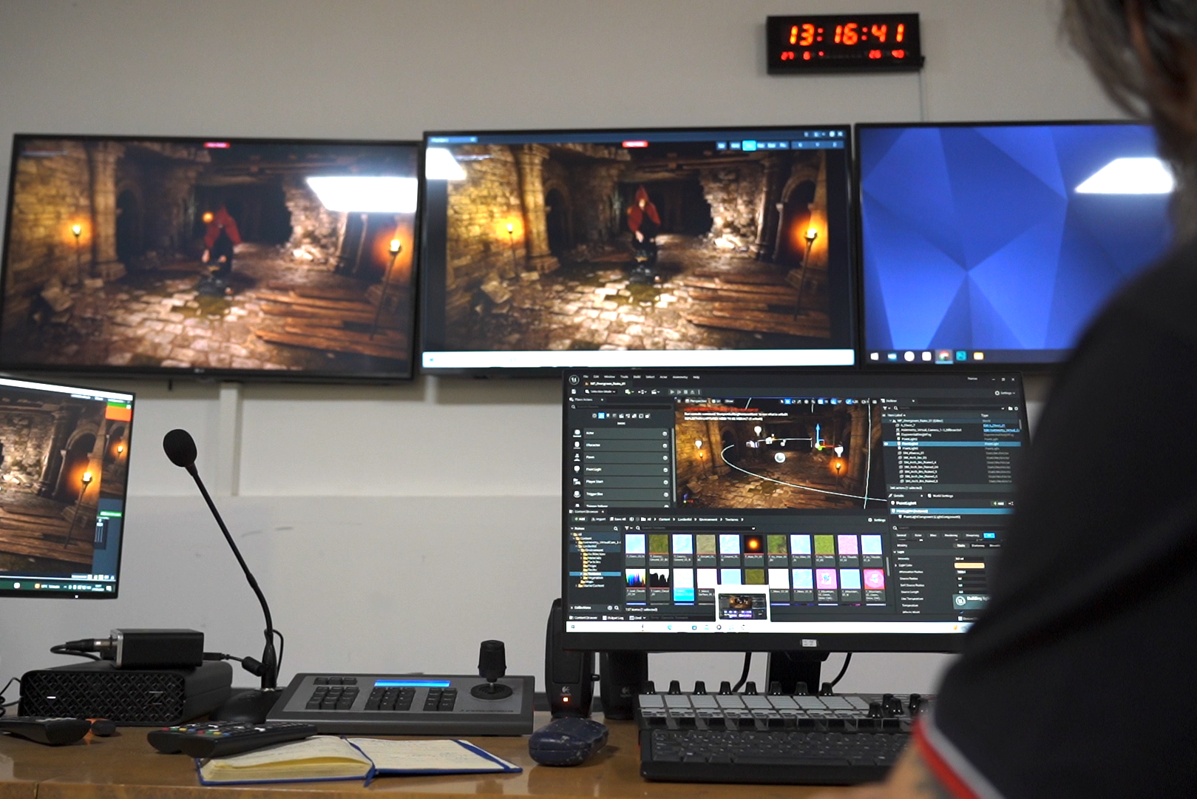This screenshot has height=799, width=1197.
Task: Click the yellow folder icon on blue desktop taskbar
Action: coord(978,357)
